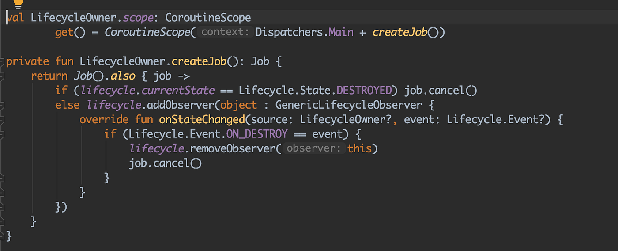Click the 'override' keyword

pos(104,120)
